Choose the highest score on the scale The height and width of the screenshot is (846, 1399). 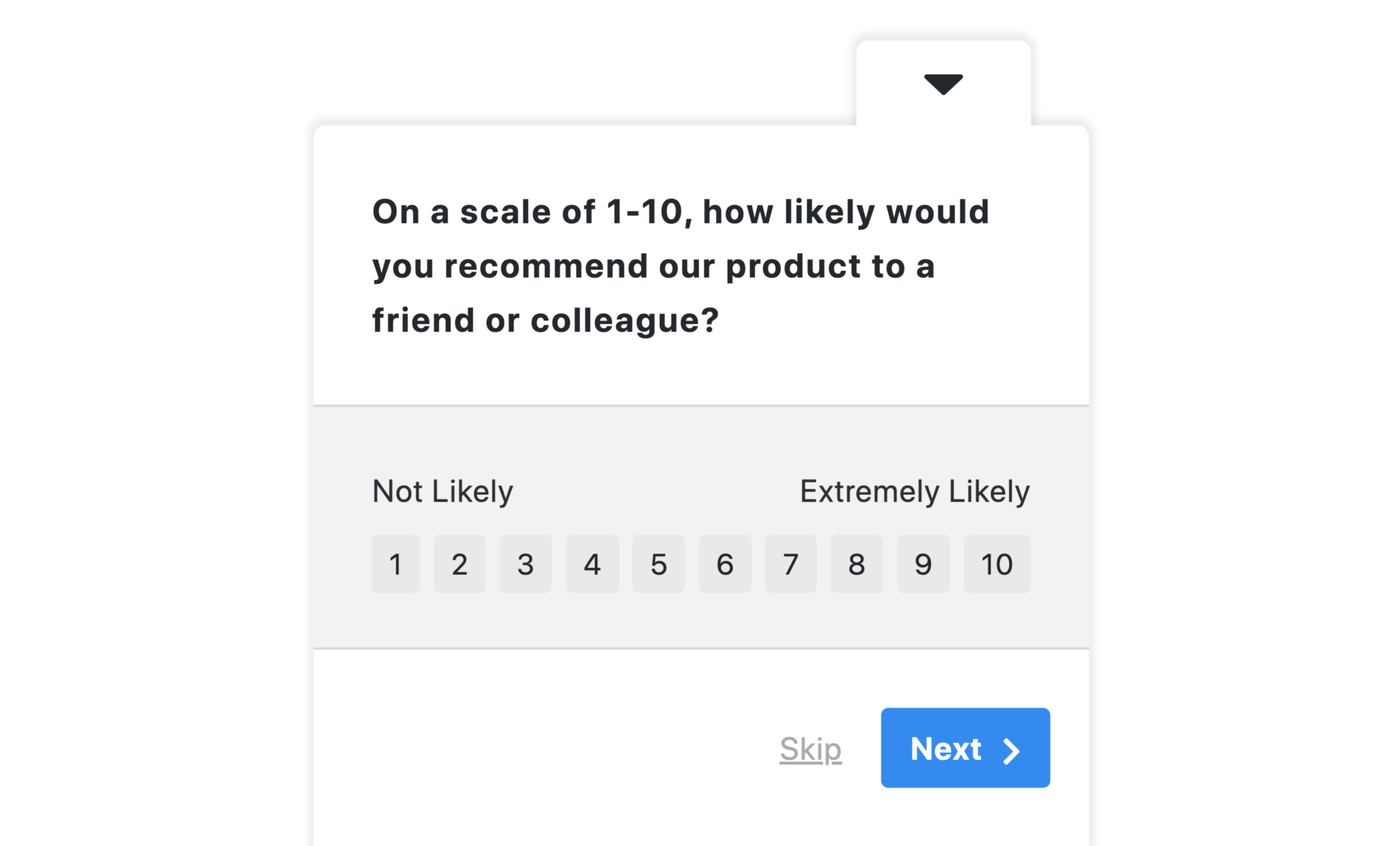[997, 563]
